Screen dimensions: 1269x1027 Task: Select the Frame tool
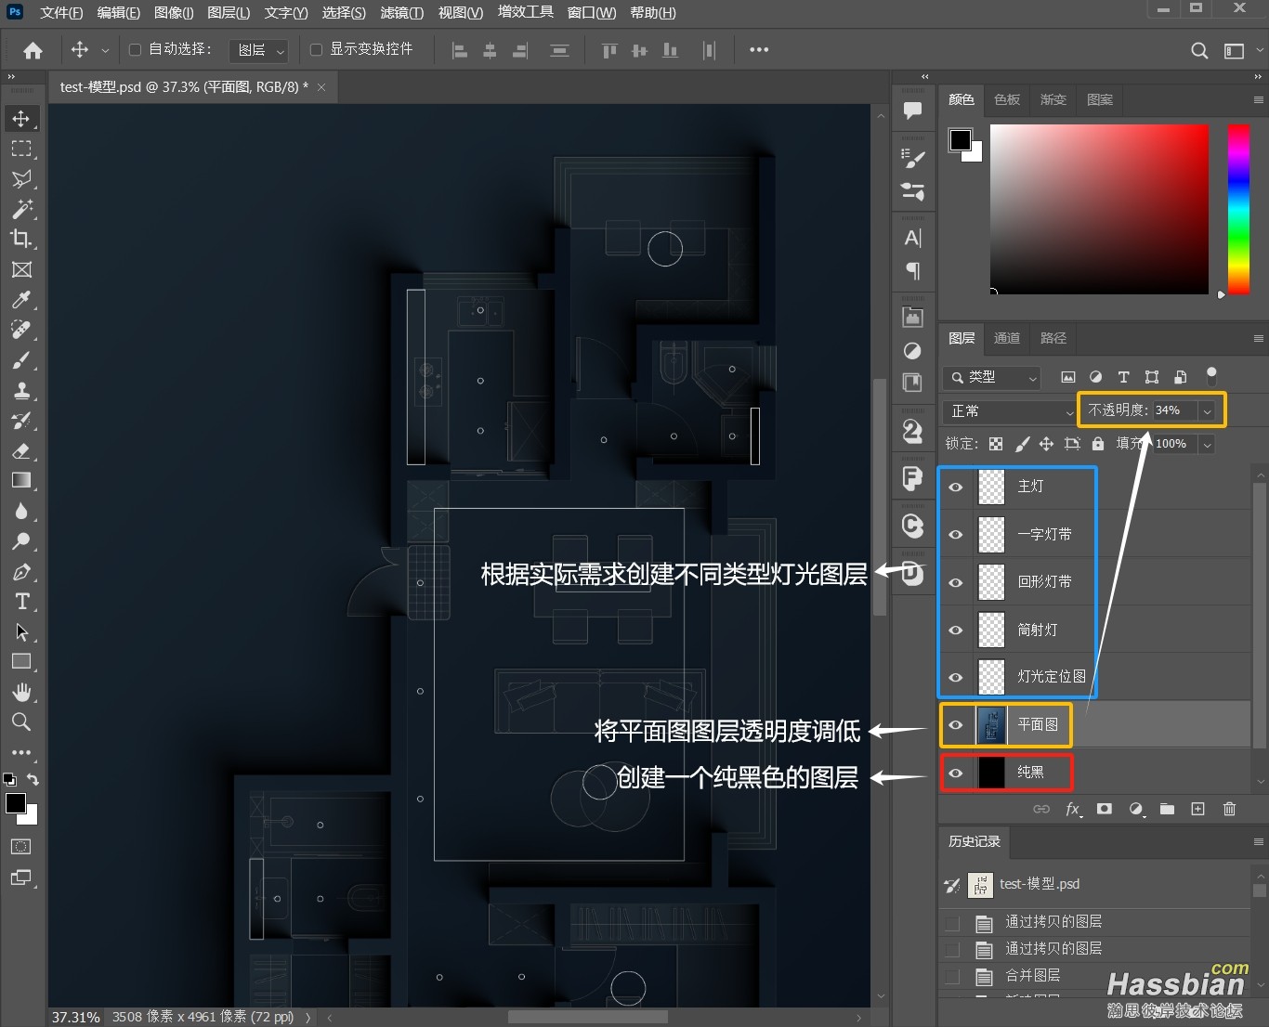click(x=21, y=269)
